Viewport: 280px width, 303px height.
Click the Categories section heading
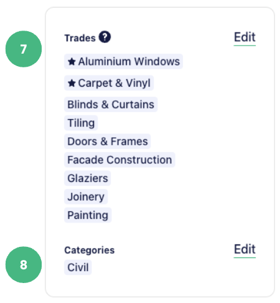[x=90, y=250]
